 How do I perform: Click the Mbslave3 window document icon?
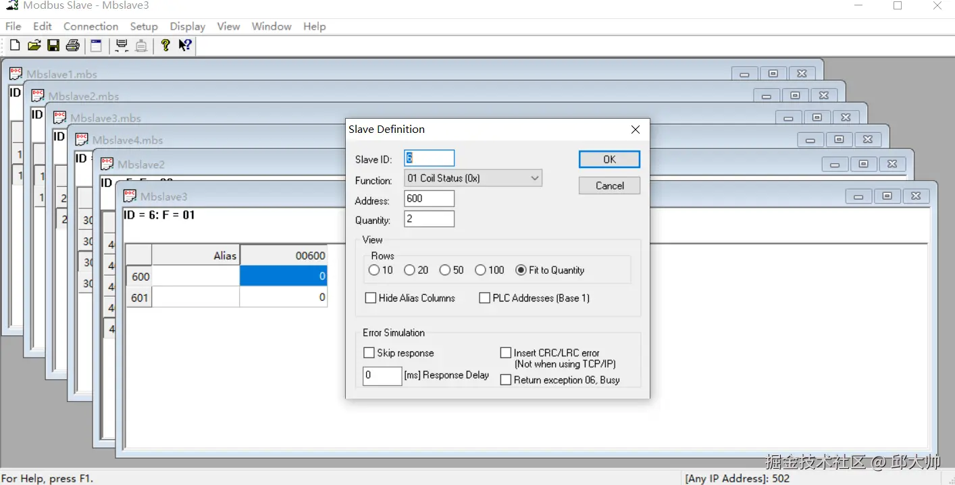pyautogui.click(x=130, y=196)
